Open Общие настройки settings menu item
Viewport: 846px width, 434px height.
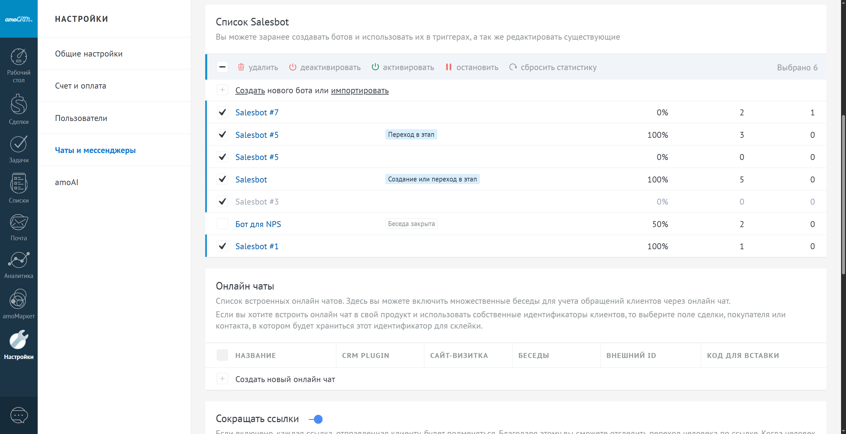[x=89, y=54]
